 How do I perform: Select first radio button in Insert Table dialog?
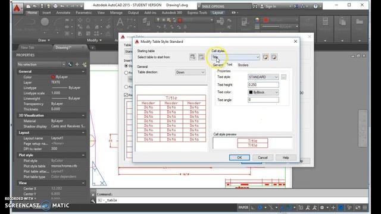pos(126,66)
